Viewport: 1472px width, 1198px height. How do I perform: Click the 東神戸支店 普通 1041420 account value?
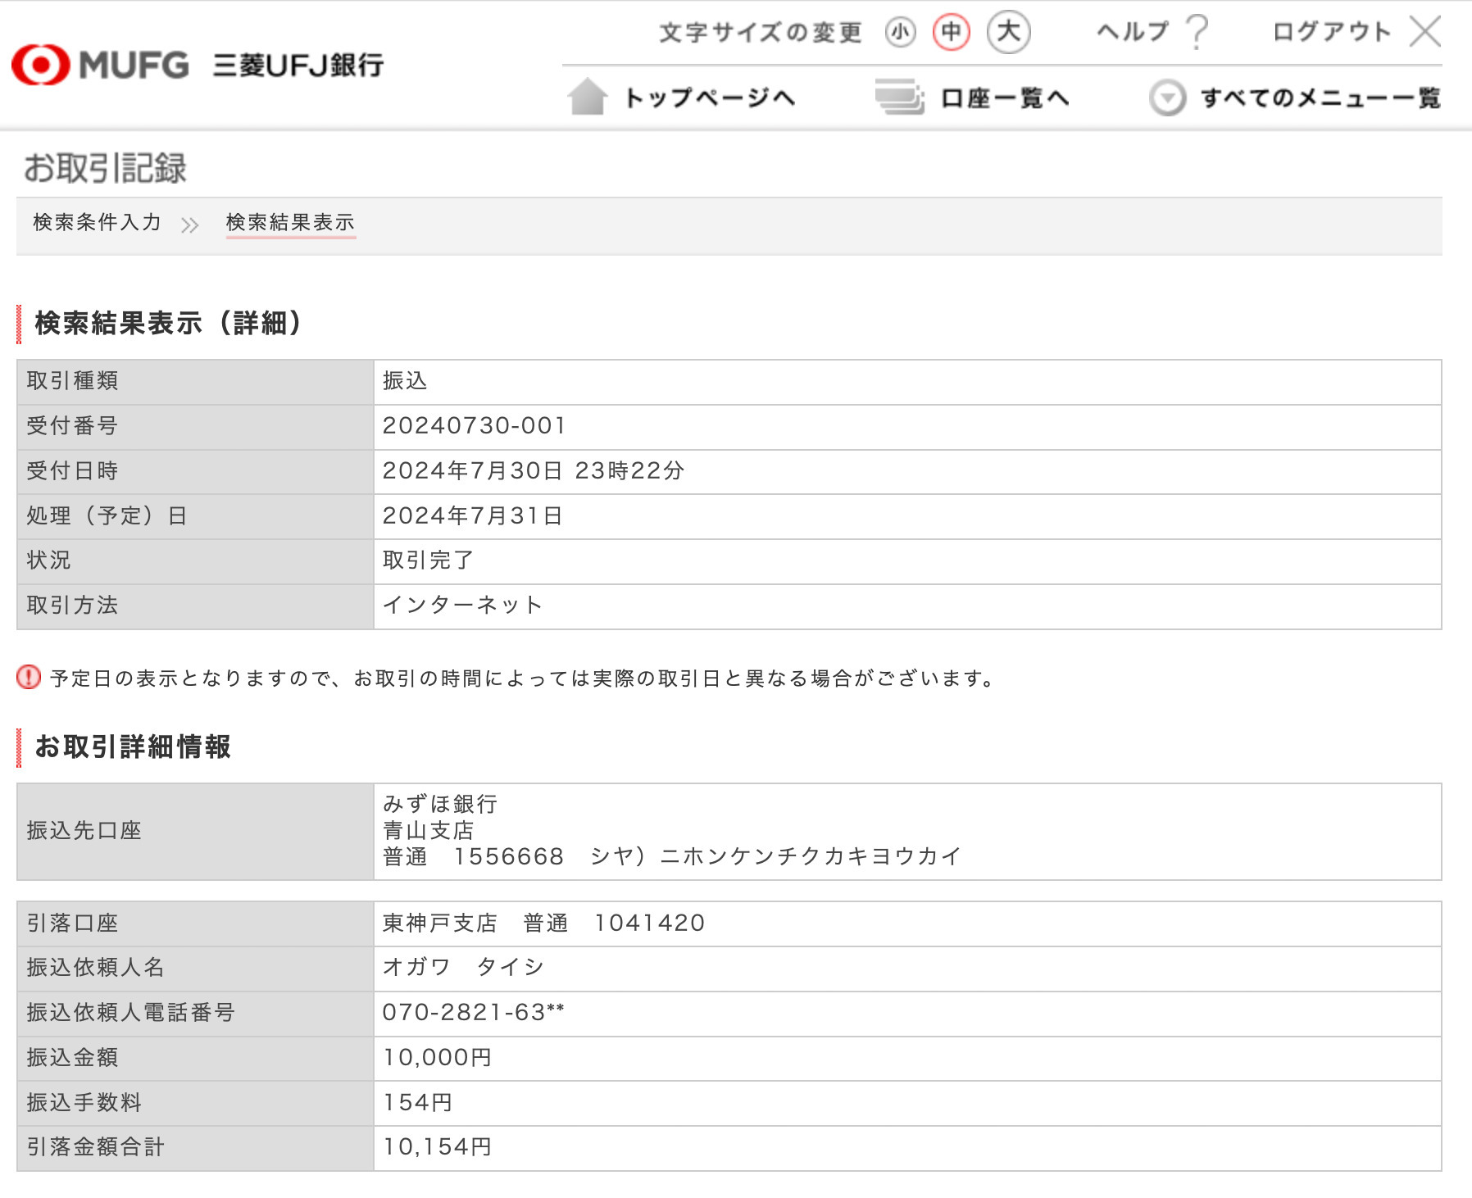pos(543,923)
